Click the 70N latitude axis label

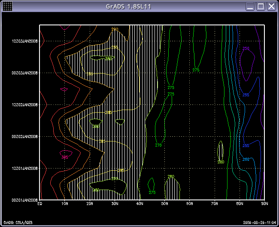[215, 204]
